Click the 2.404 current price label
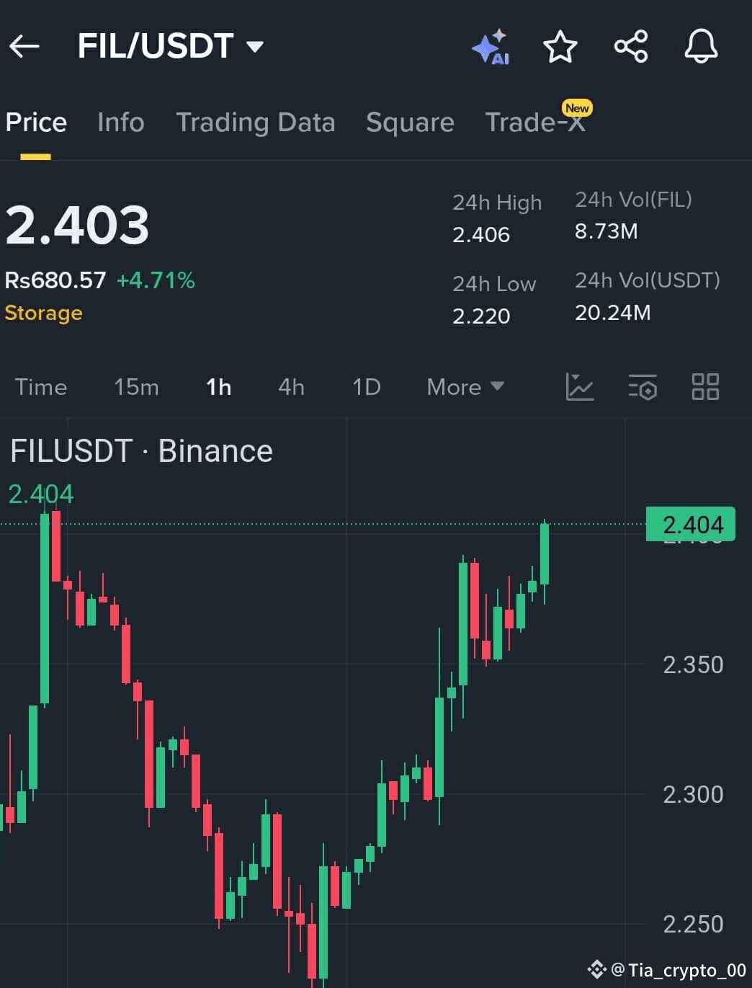 [690, 524]
